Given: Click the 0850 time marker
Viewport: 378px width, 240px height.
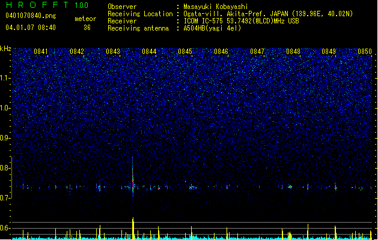Looking at the screenshot, I should pyautogui.click(x=365, y=52).
